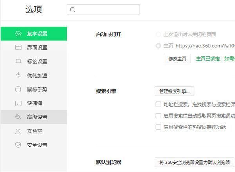Click the search magnifier icon
Screen dimensions: 235x172
pyautogui.click(x=72, y=10)
